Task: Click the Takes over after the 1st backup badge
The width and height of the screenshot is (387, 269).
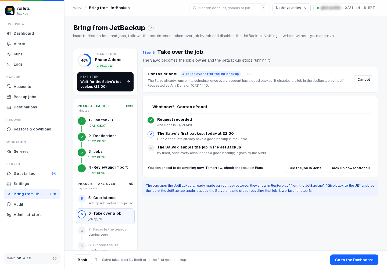Action: click(210, 74)
